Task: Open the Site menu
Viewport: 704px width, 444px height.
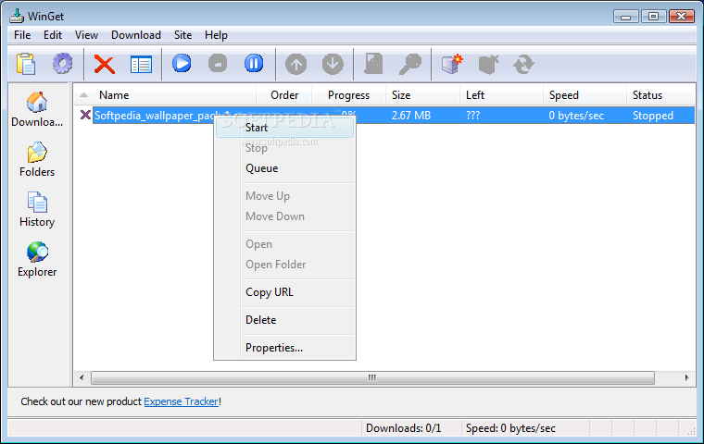Action: [182, 35]
